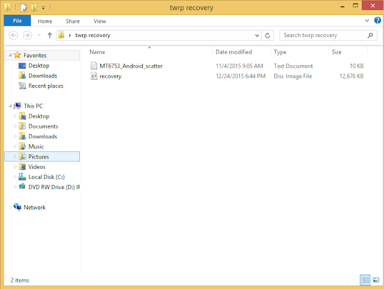Click the Forward navigation arrow

click(x=27, y=35)
